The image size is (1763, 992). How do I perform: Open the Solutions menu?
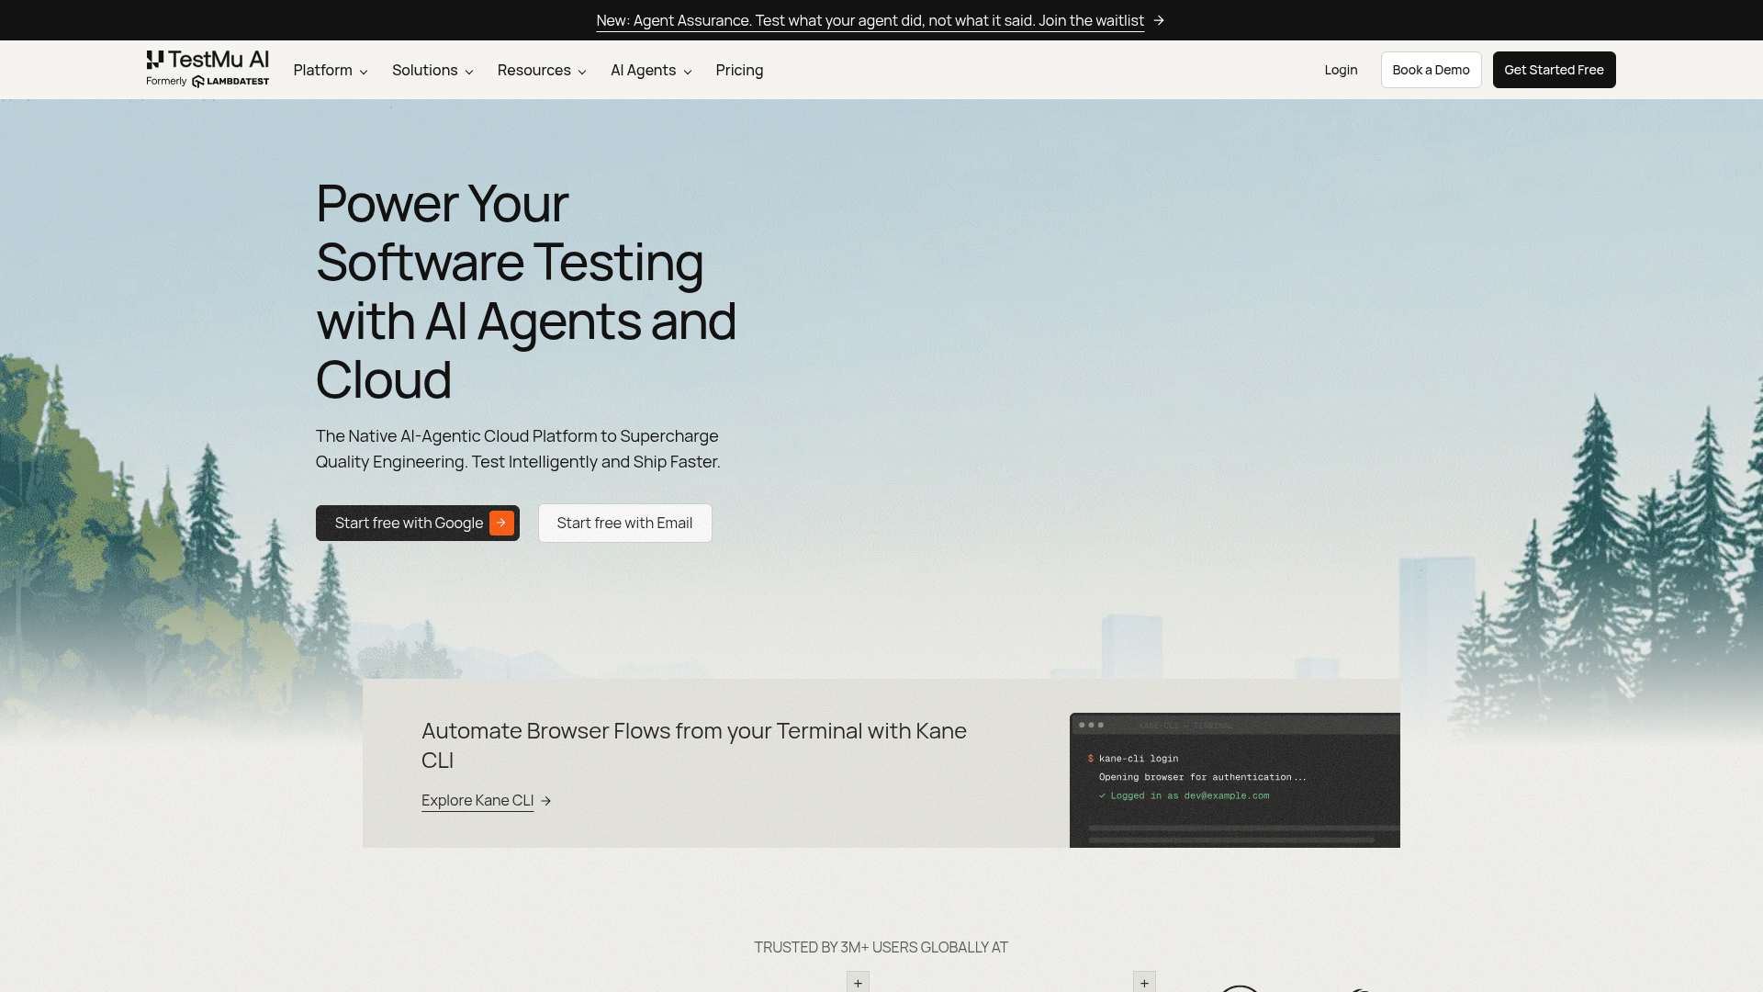click(432, 70)
